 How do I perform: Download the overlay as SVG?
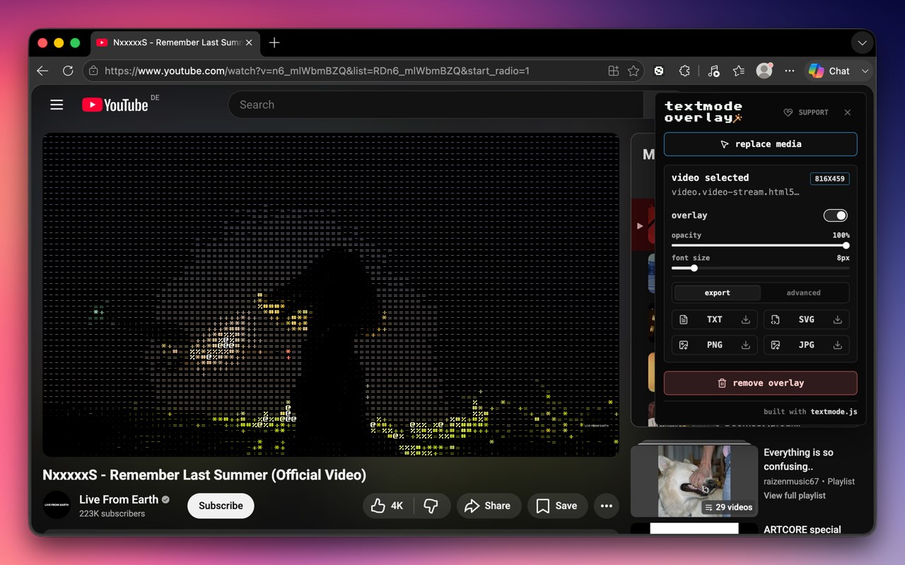(x=806, y=320)
